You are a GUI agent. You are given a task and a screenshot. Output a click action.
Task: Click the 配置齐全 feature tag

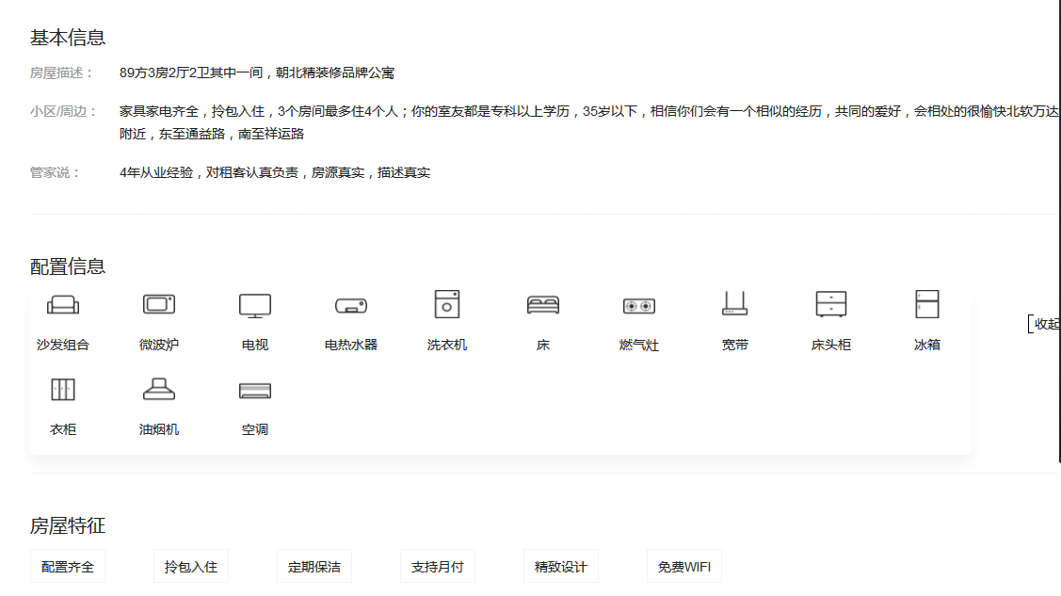tap(68, 567)
